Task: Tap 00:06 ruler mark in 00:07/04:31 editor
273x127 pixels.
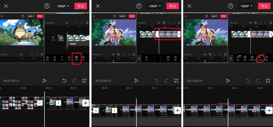Action: [x=23, y=88]
